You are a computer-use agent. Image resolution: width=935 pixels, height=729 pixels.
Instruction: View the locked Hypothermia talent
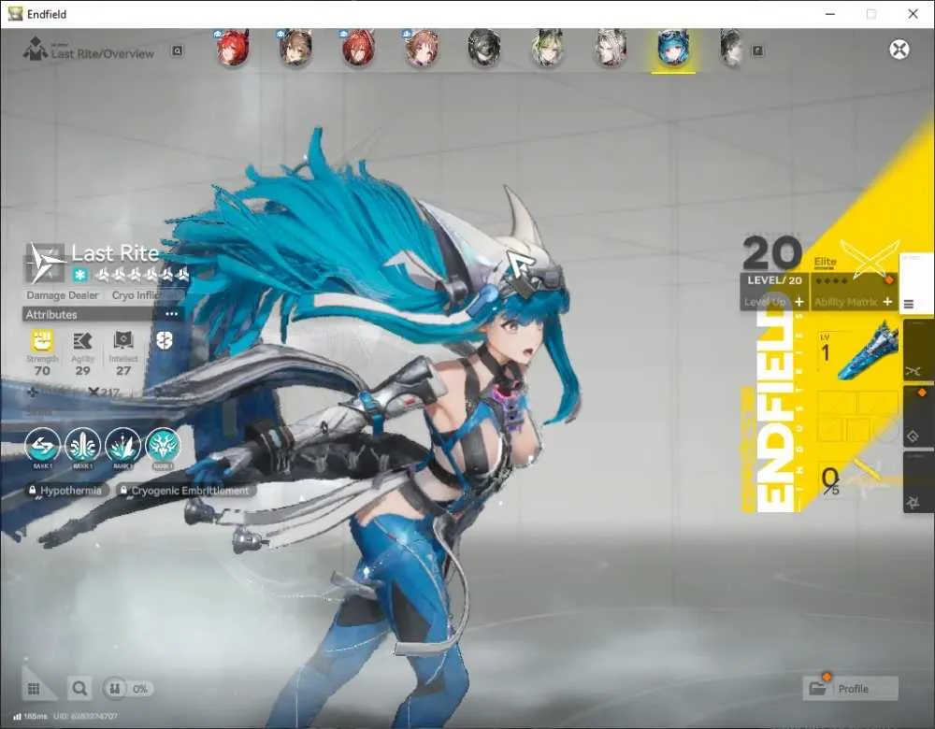pyautogui.click(x=65, y=491)
